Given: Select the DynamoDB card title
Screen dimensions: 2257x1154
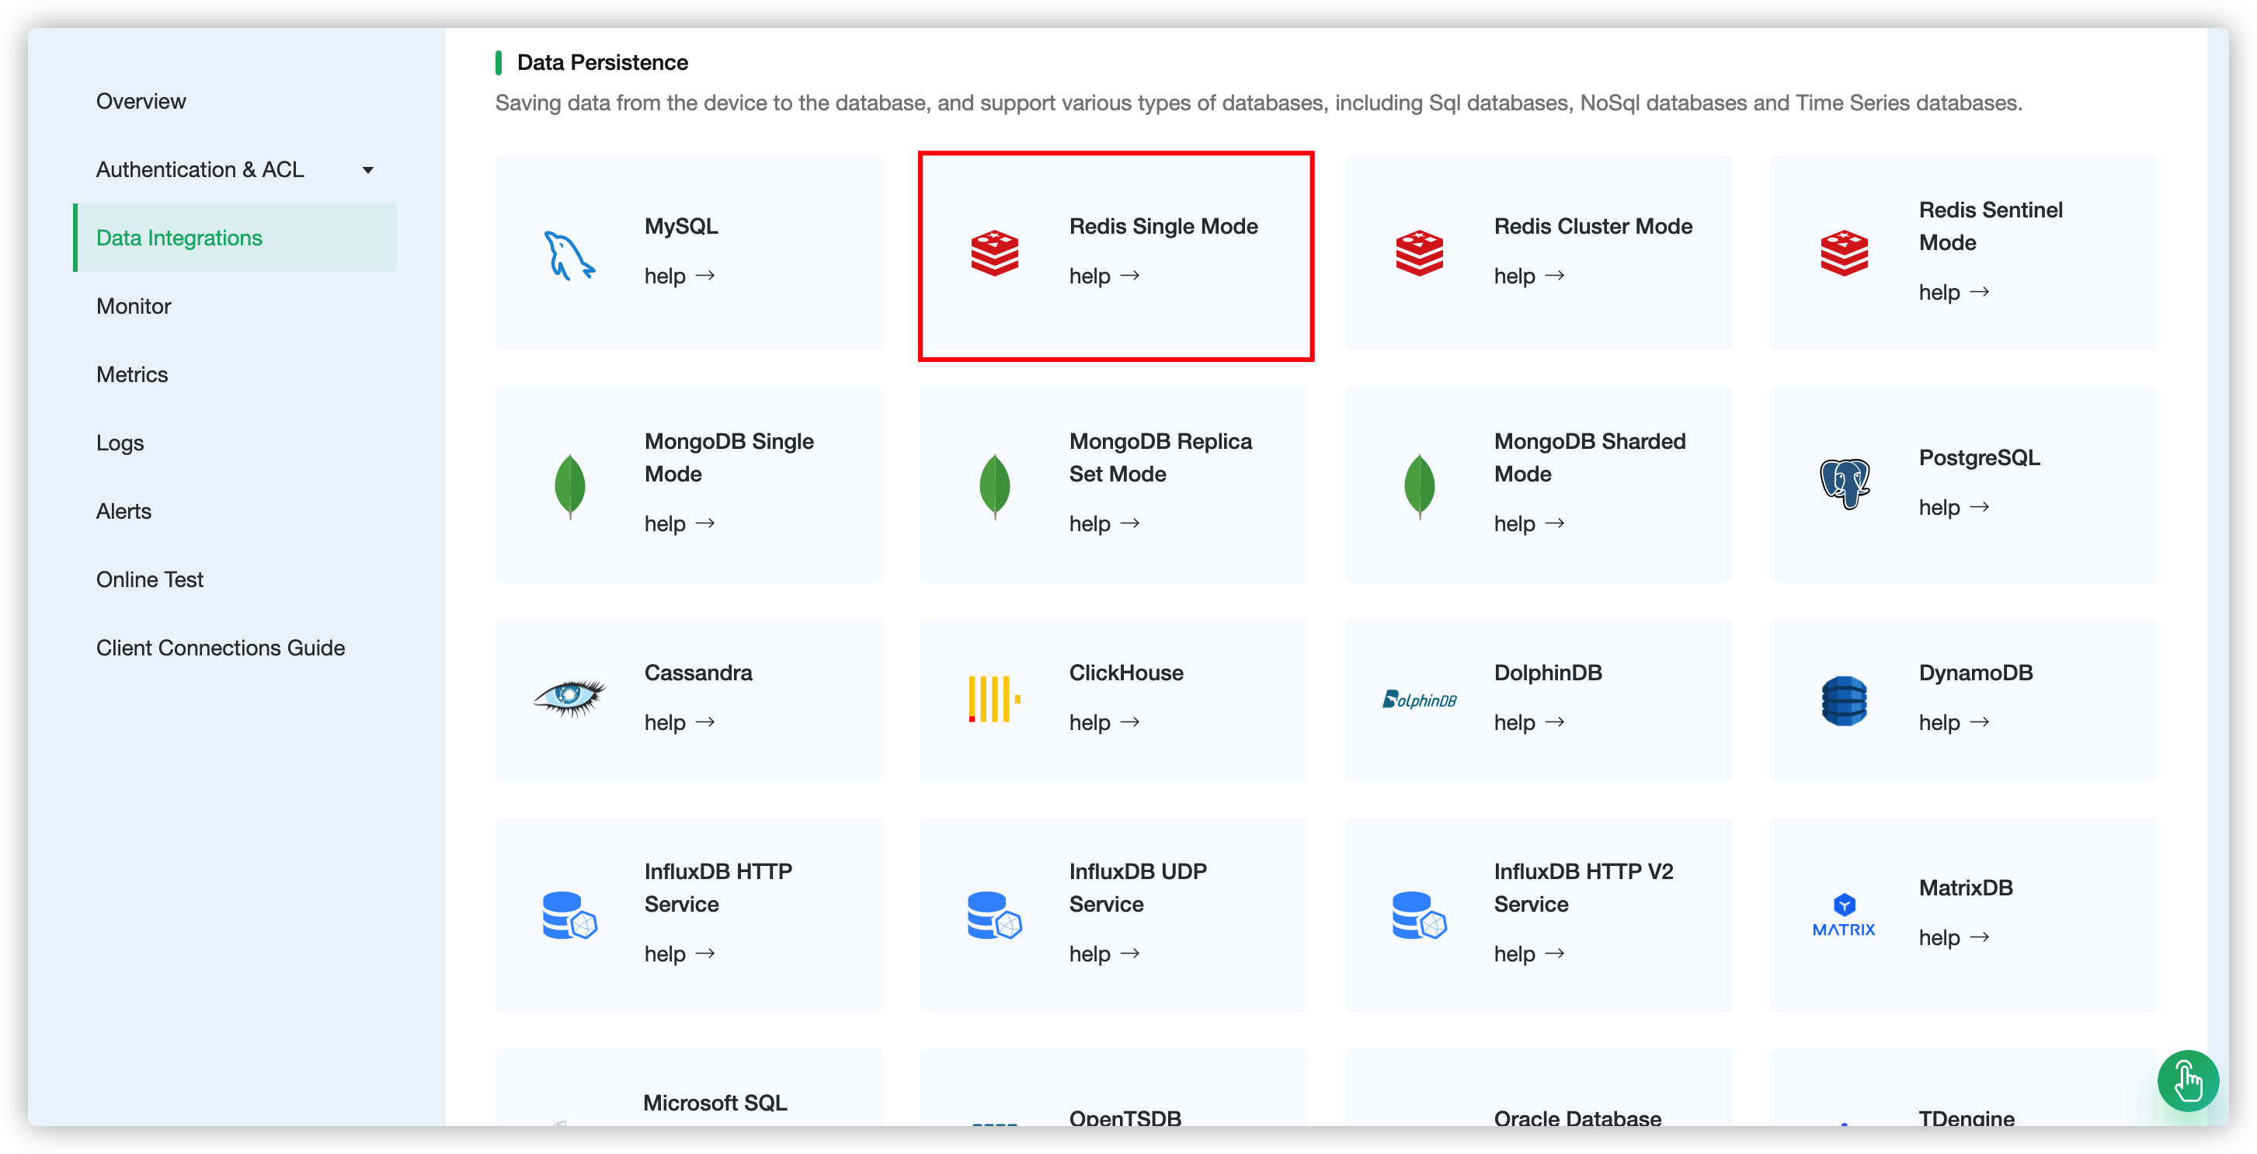Looking at the screenshot, I should click(x=1976, y=672).
